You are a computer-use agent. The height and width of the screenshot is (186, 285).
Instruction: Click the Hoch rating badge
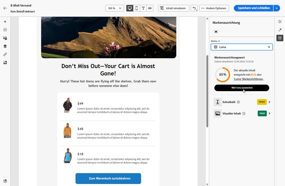pyautogui.click(x=262, y=113)
